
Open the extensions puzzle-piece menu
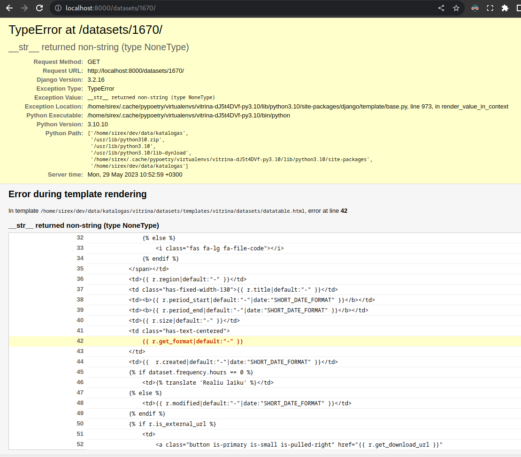tap(506, 8)
